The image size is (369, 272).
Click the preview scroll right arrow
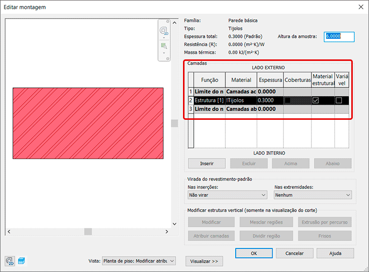(x=167, y=232)
